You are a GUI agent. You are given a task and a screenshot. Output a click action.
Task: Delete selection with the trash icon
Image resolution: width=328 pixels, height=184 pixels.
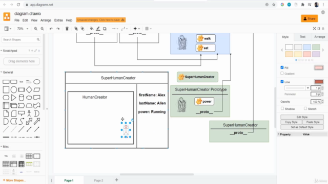(x=67, y=29)
